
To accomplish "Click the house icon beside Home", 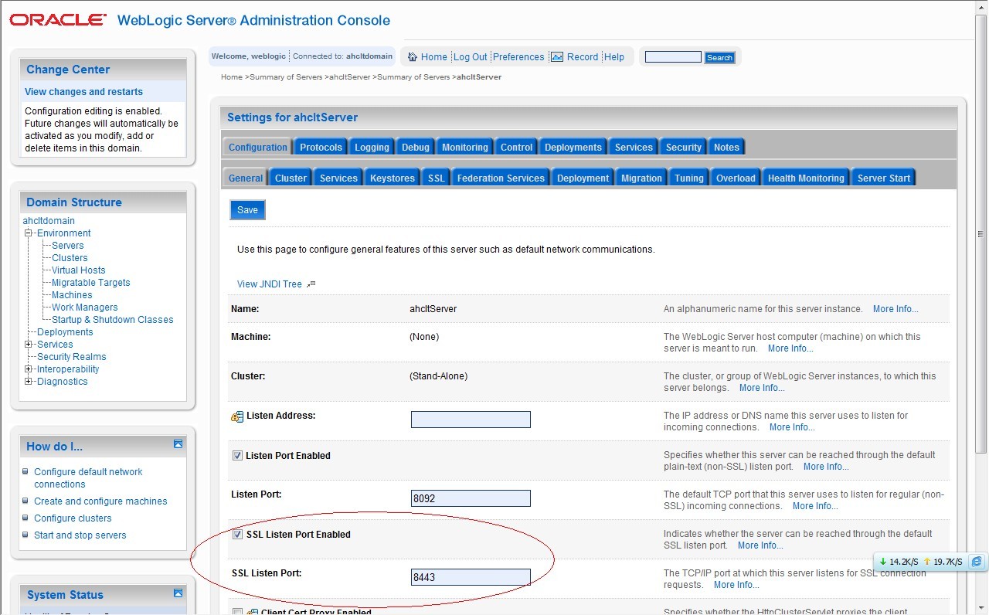I will point(413,57).
